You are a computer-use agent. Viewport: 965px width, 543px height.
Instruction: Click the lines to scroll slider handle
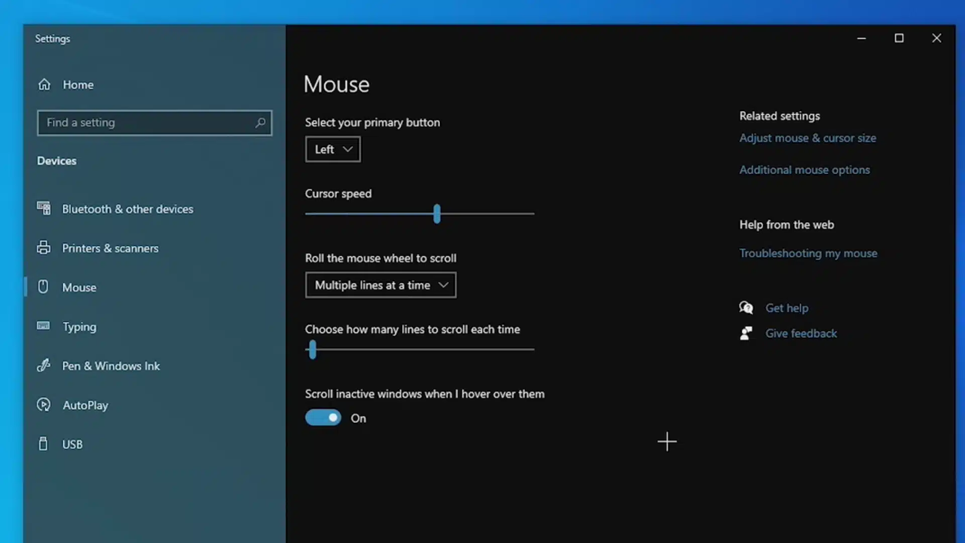[x=313, y=349]
